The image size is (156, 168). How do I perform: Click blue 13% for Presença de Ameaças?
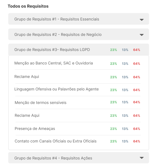[x=125, y=129]
